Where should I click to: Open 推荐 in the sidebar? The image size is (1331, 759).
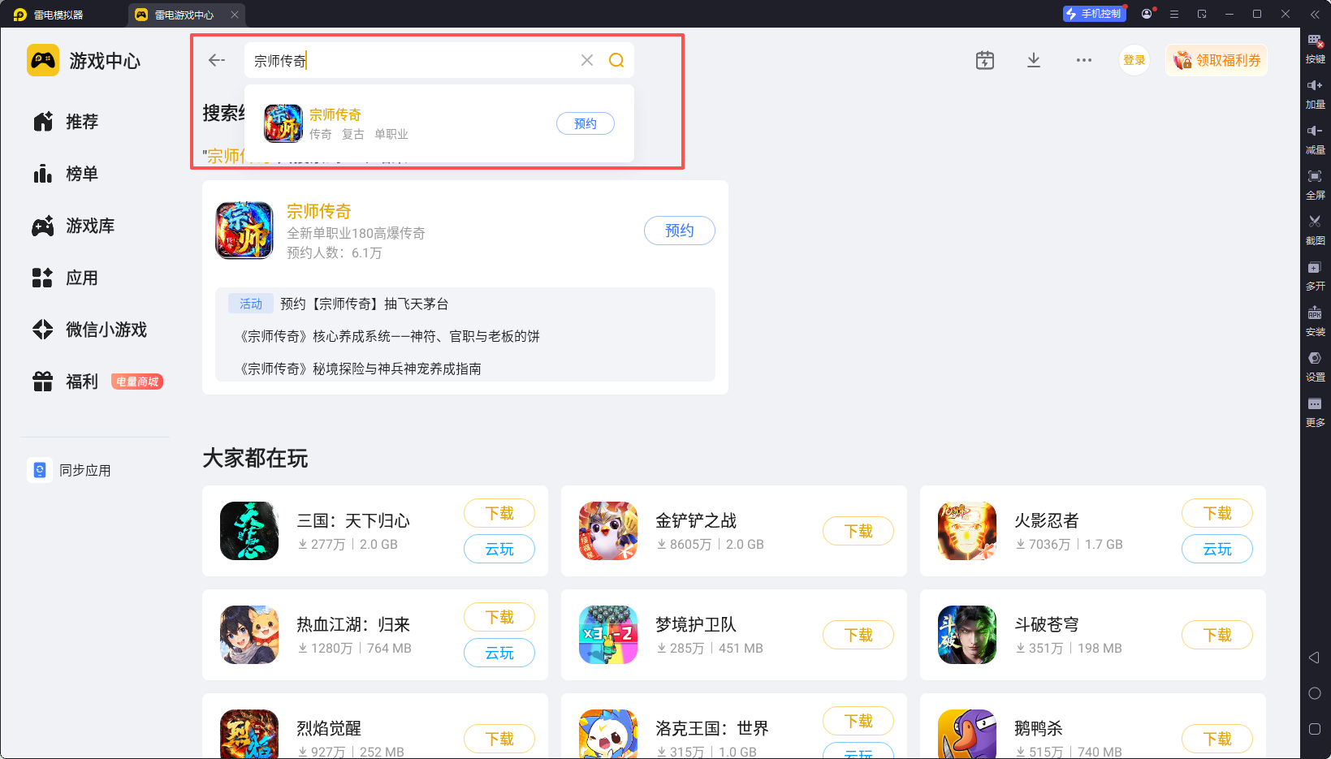point(67,122)
